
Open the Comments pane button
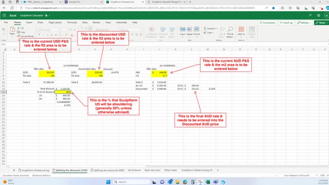click(x=267, y=23)
